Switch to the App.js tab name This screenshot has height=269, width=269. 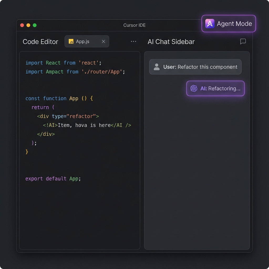(x=83, y=42)
